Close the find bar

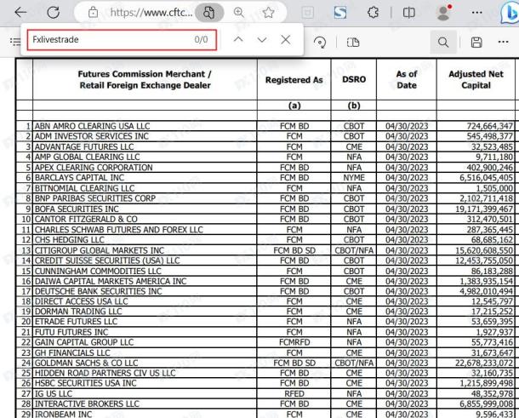pyautogui.click(x=286, y=40)
